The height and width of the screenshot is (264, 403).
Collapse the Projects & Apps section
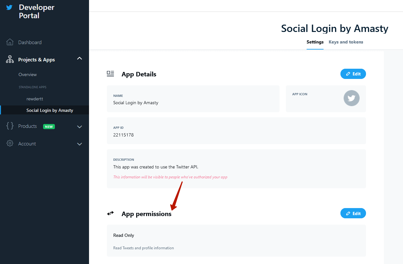point(80,58)
